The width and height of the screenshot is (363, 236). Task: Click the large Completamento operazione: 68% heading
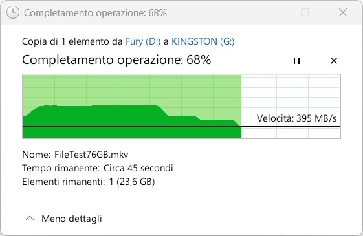point(116,60)
